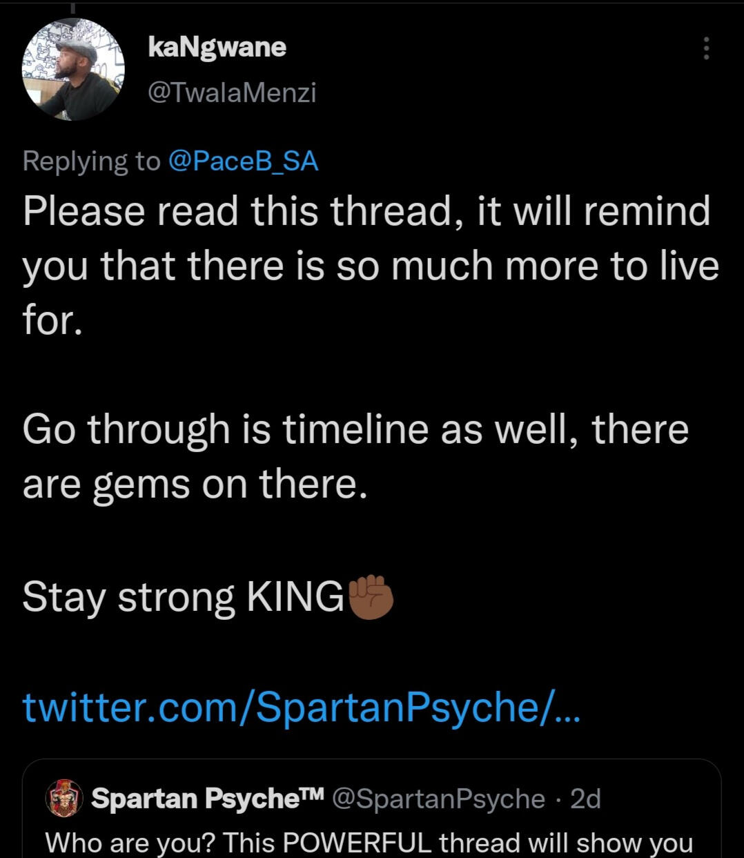
Task: Click the kaNgwane display name
Action: click(x=217, y=47)
